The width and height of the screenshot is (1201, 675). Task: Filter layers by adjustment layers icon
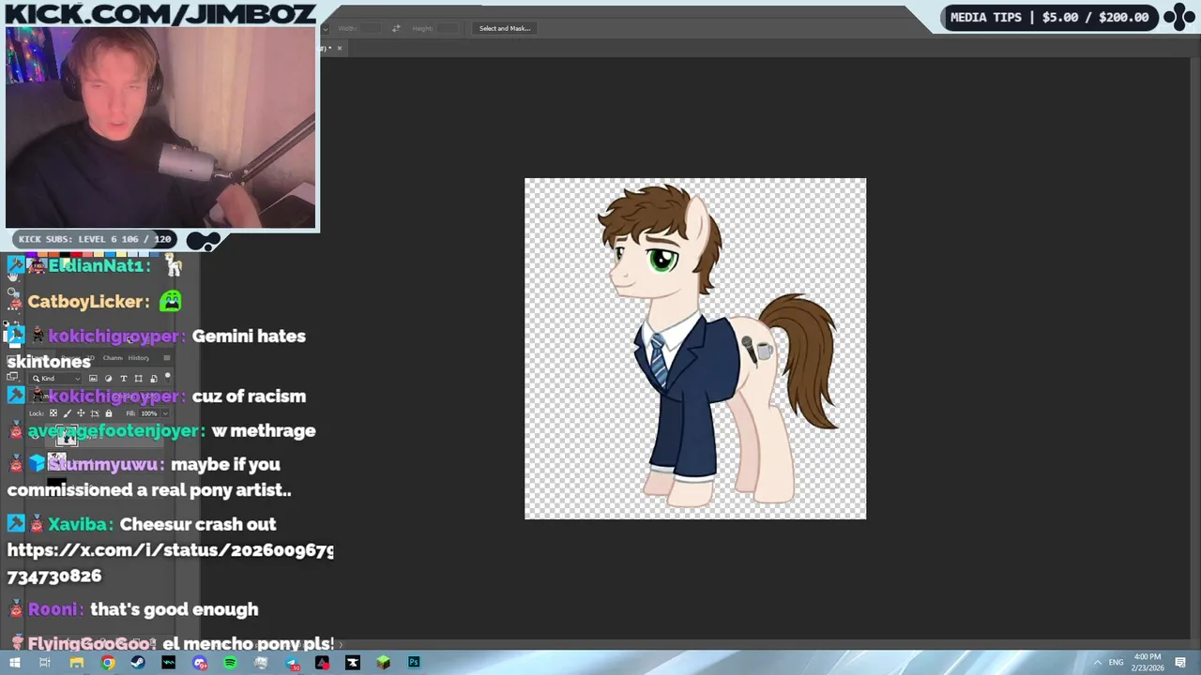[x=109, y=379]
